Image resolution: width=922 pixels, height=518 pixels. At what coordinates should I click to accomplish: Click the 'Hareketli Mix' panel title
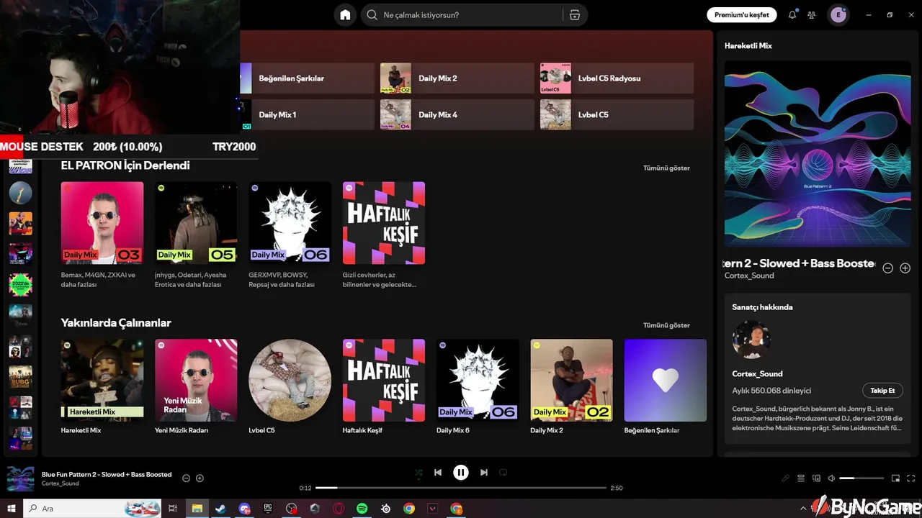coord(748,45)
